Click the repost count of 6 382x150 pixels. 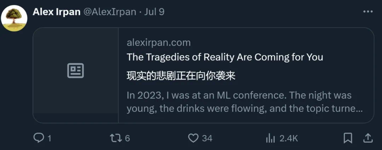(127, 138)
